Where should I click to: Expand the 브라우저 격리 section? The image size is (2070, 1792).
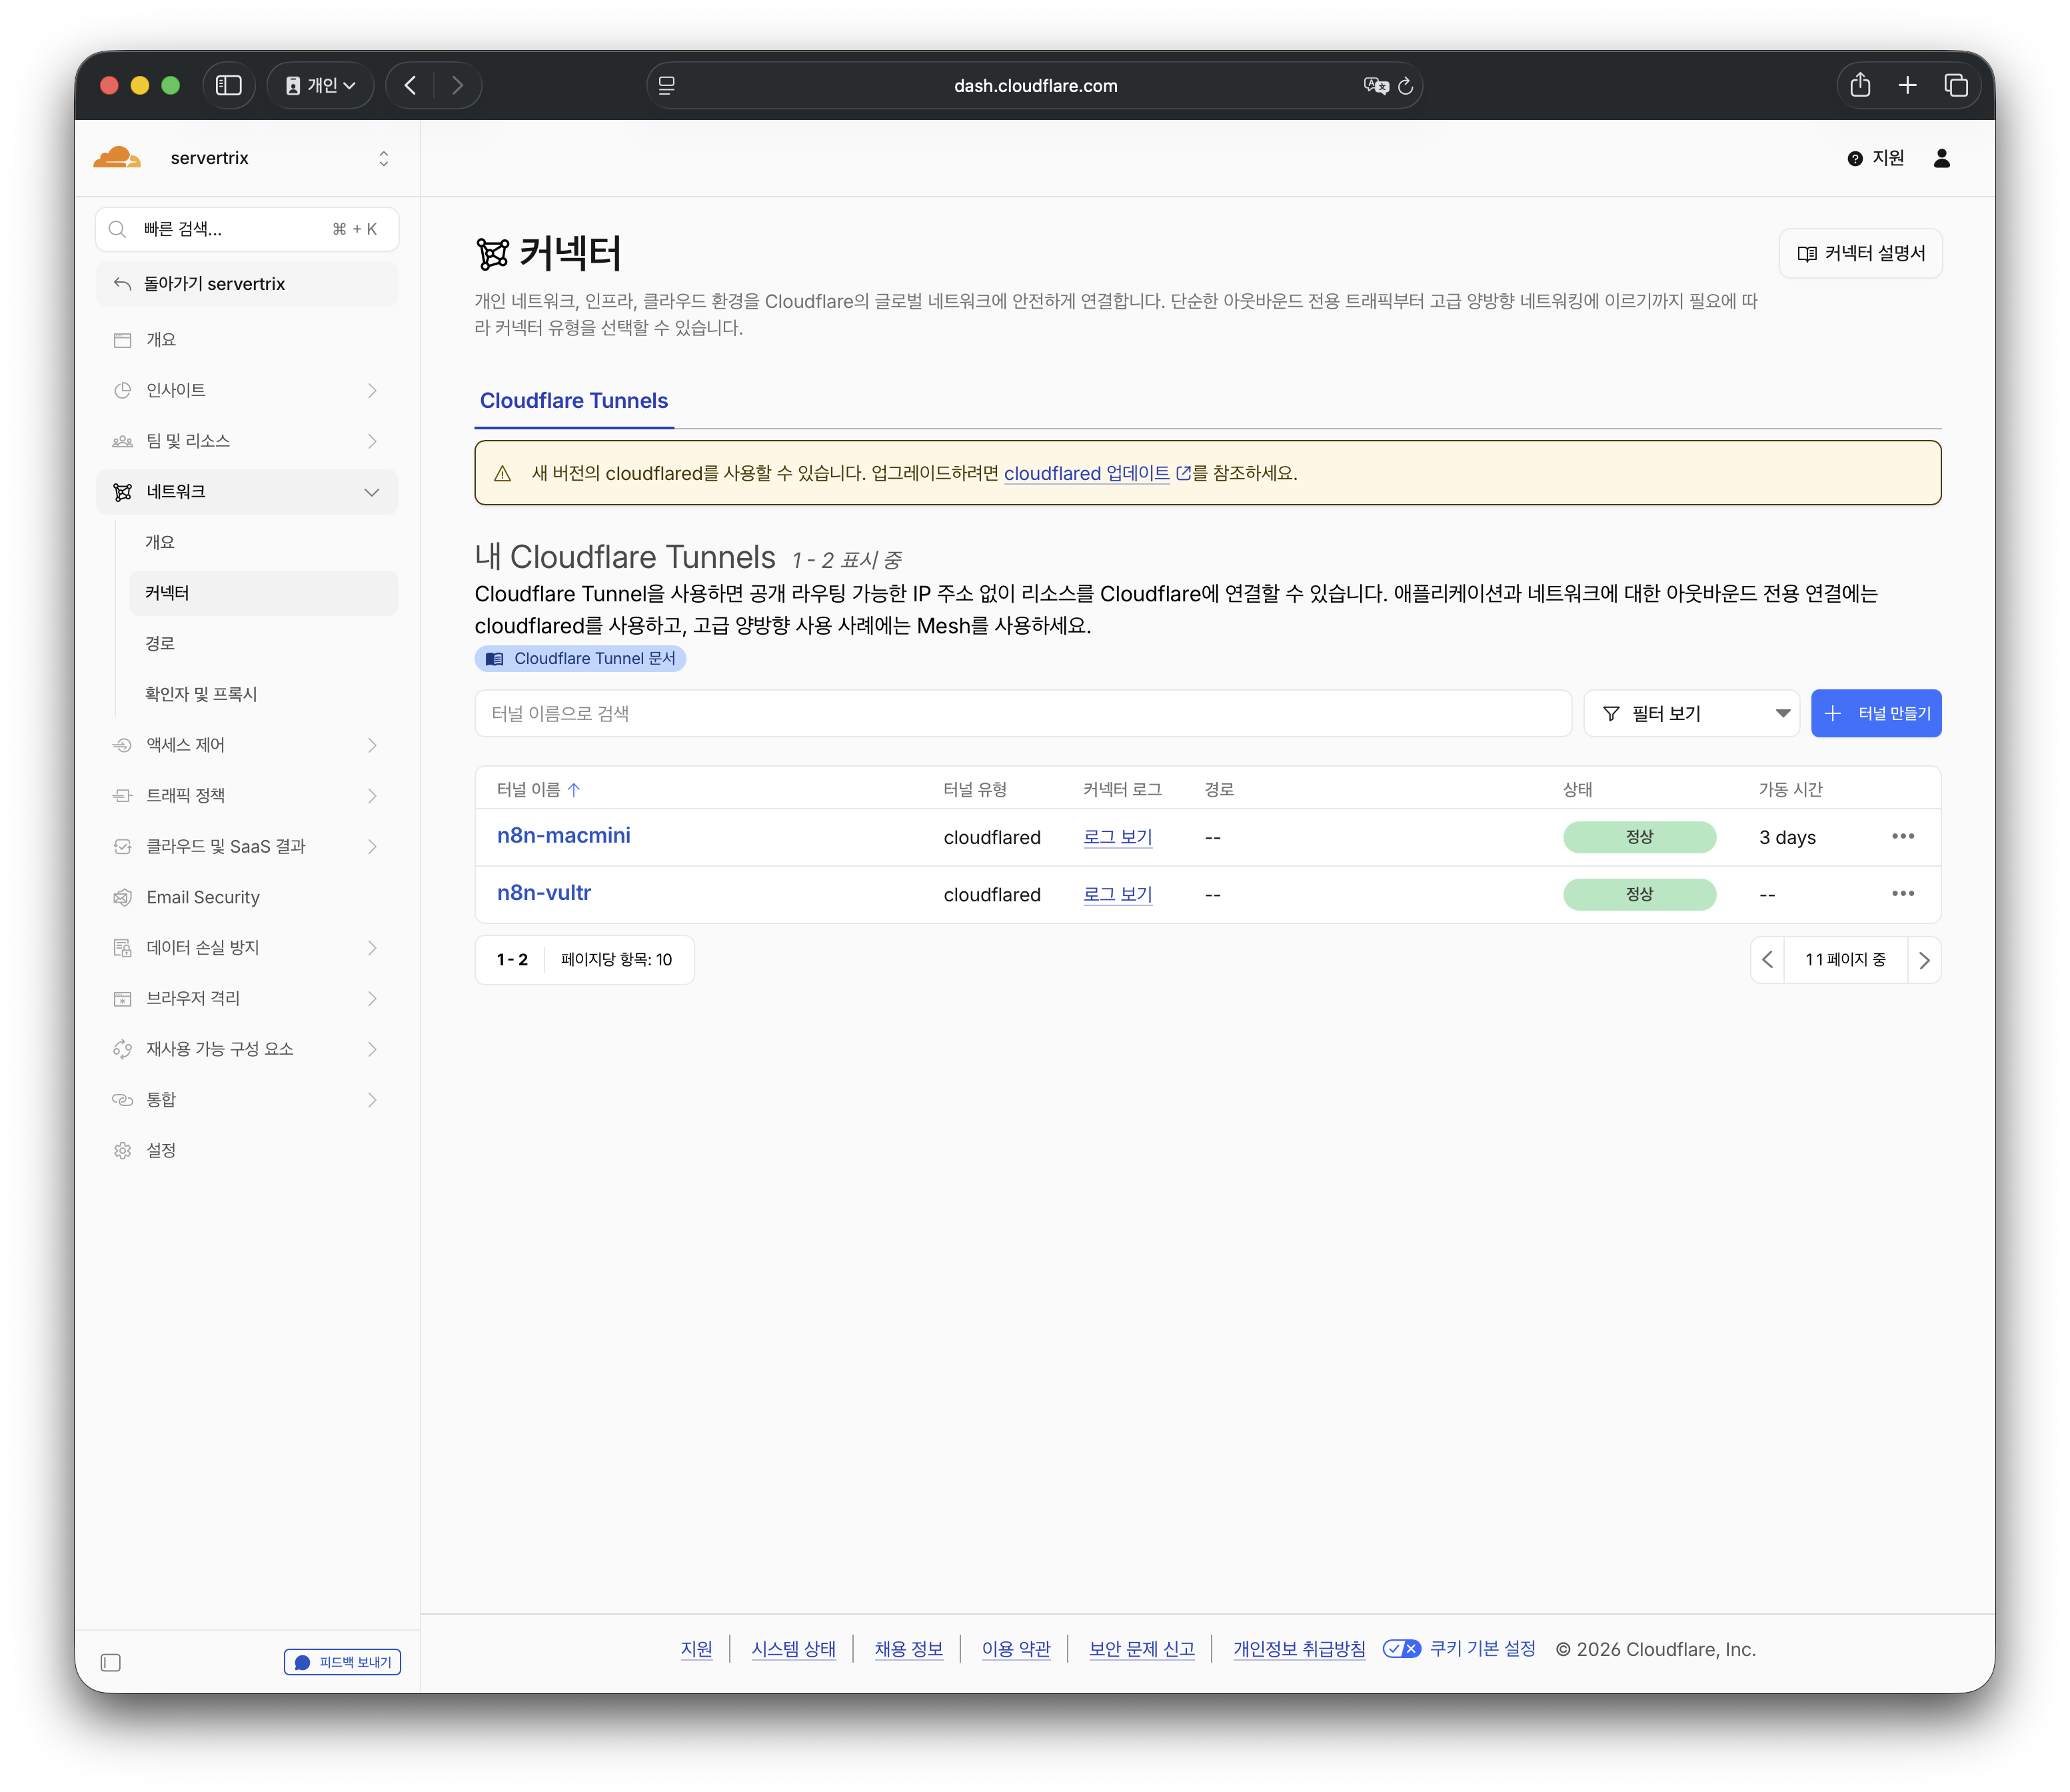247,999
